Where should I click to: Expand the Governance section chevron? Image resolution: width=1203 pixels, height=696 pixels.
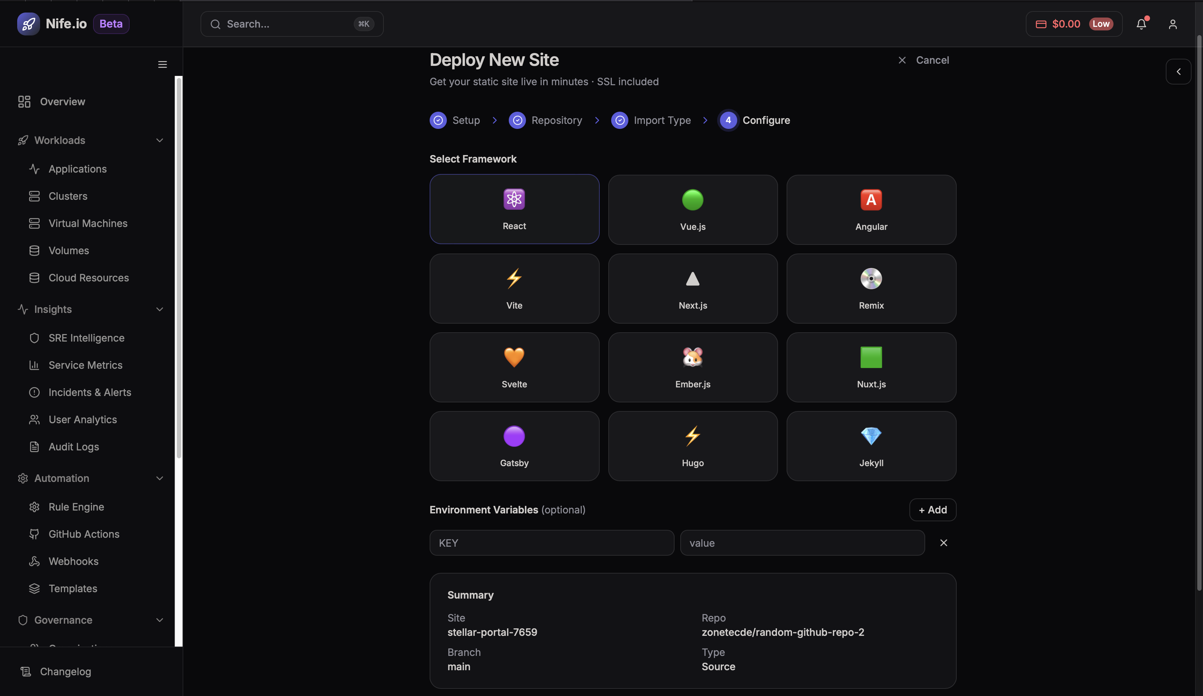click(x=159, y=620)
